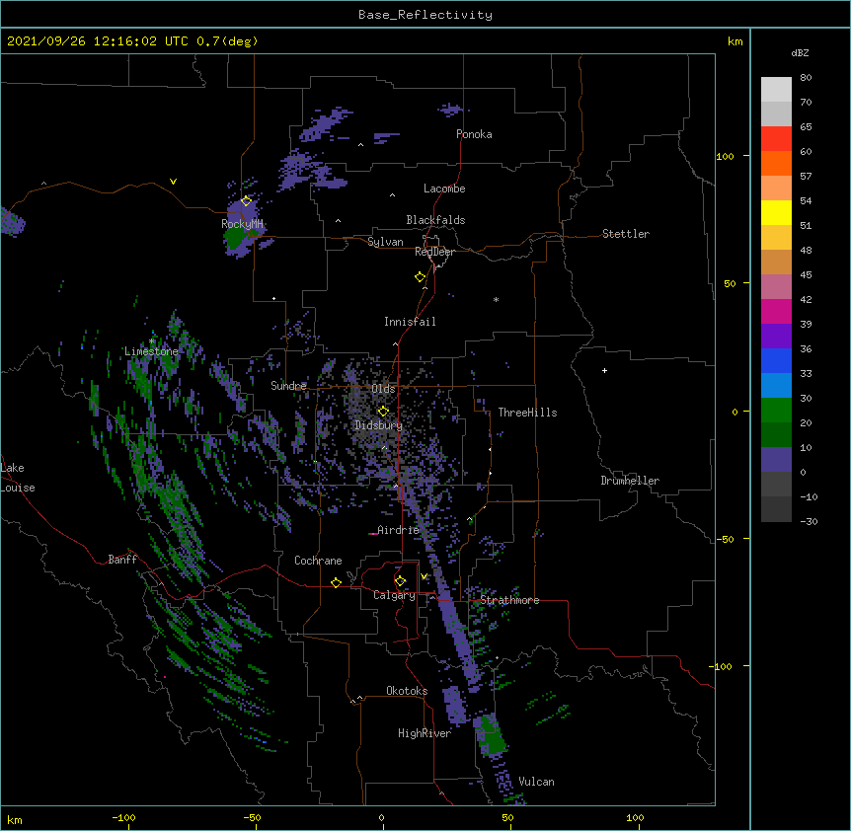Click the Okotoks label
This screenshot has width=851, height=831.
click(x=407, y=691)
